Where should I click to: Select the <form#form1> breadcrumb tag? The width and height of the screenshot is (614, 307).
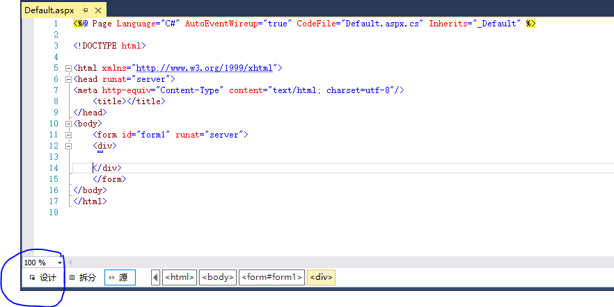(x=271, y=277)
